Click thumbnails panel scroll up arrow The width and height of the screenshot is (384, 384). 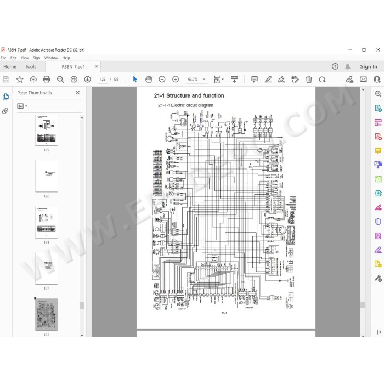[x=82, y=118]
